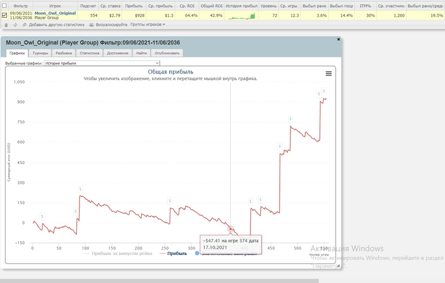Click the refresh arrows icon under the table

pyautogui.click(x=15, y=25)
